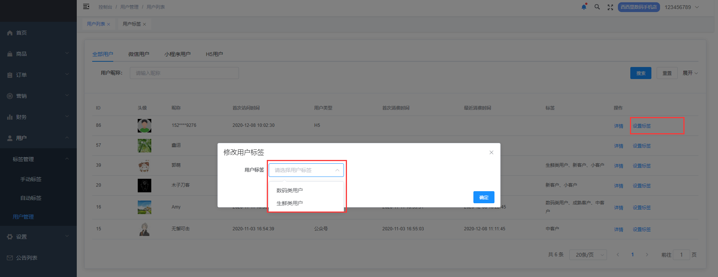The height and width of the screenshot is (277, 718).
Task: Select 数码类用户 from tag list
Action: tap(289, 190)
